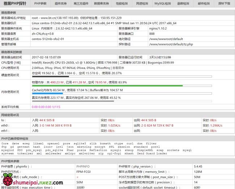Click the gray real memory usage bar
Image resolution: width=235 pixels, height=189 pixels.
(x=122, y=101)
